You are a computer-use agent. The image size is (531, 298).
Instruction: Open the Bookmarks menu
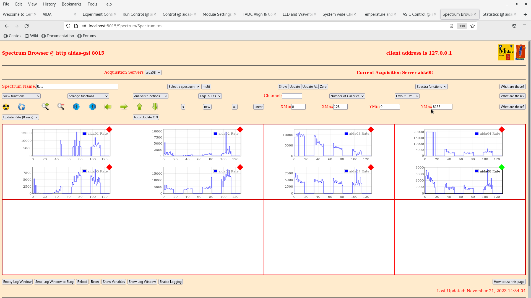(71, 4)
